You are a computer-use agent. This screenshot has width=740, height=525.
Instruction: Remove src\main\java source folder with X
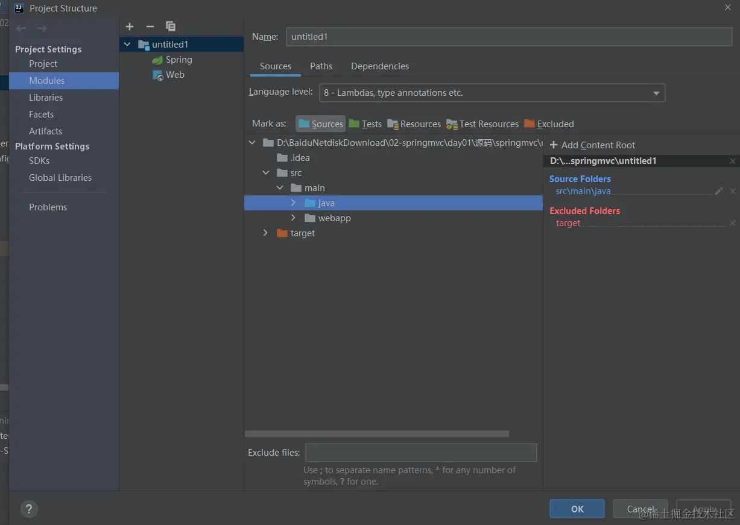click(x=733, y=191)
